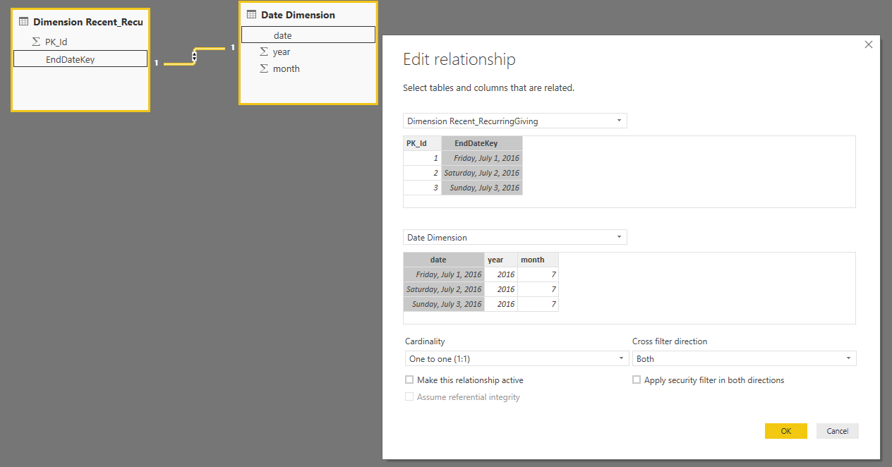
Task: Select PK_Id column header in preview
Action: 422,143
